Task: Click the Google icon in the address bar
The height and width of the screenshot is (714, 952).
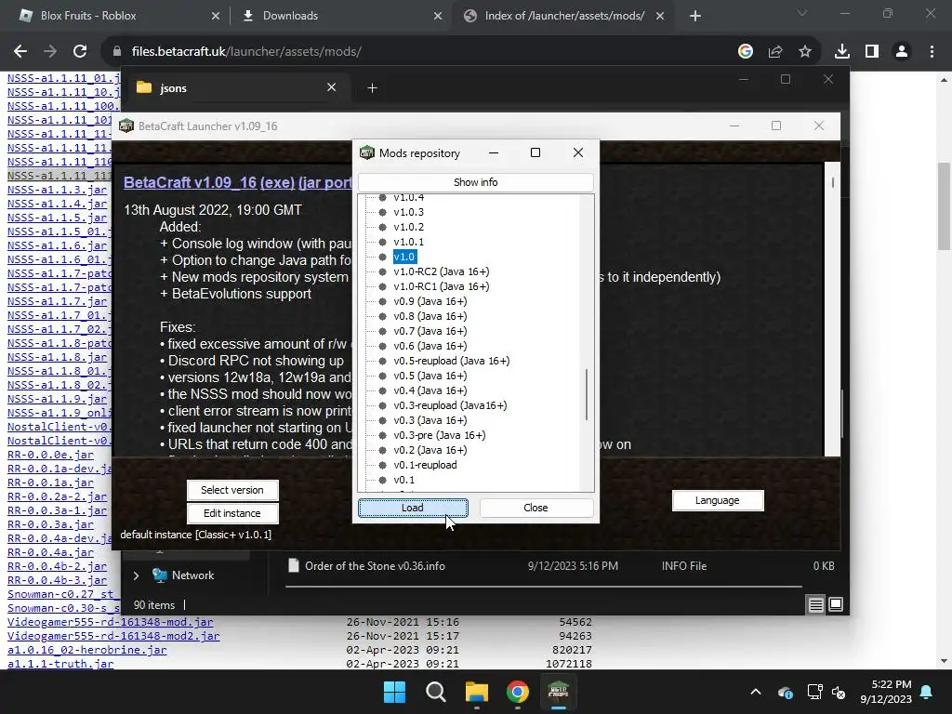Action: tap(746, 52)
